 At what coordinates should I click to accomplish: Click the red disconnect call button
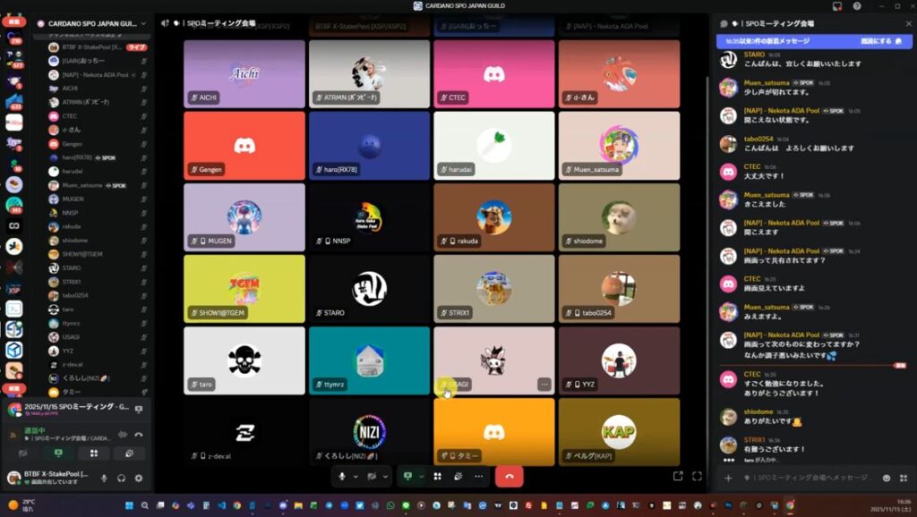click(509, 477)
